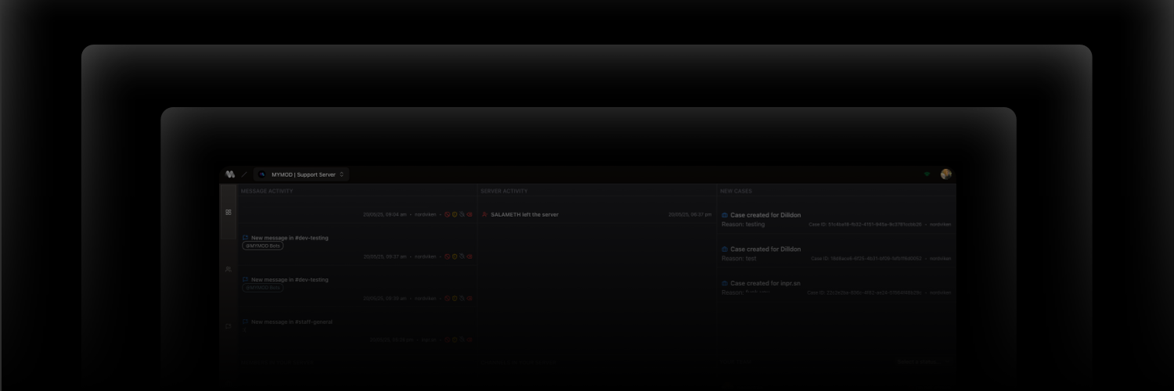
Task: Open first New message in #dev-testing
Action: coord(290,238)
